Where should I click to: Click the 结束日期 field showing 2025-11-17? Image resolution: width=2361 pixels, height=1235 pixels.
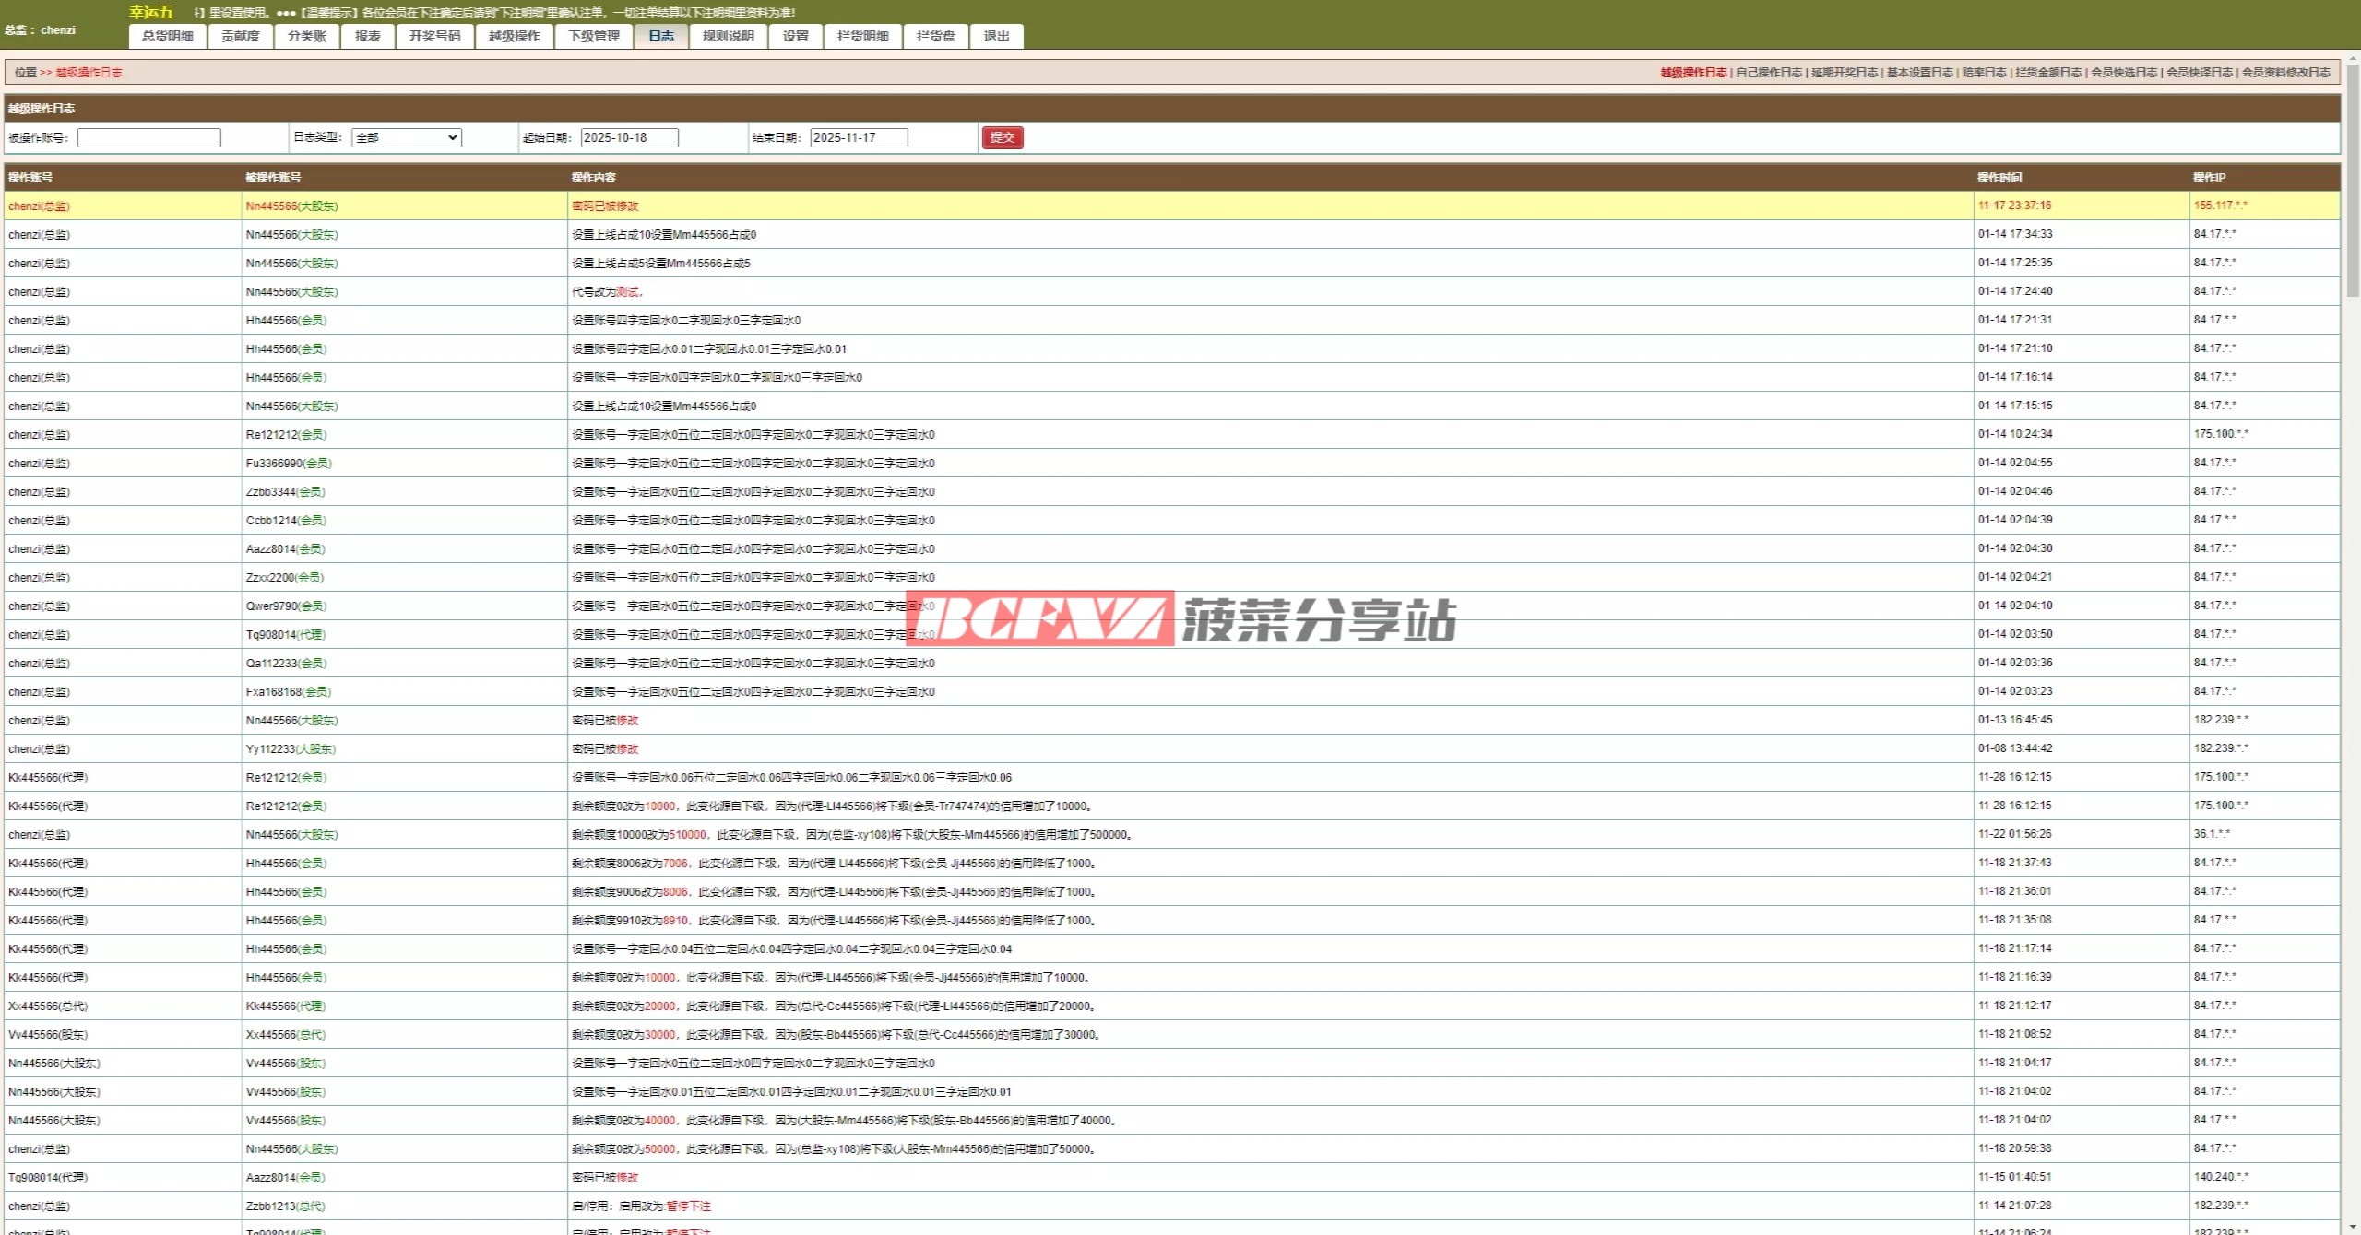tap(859, 137)
